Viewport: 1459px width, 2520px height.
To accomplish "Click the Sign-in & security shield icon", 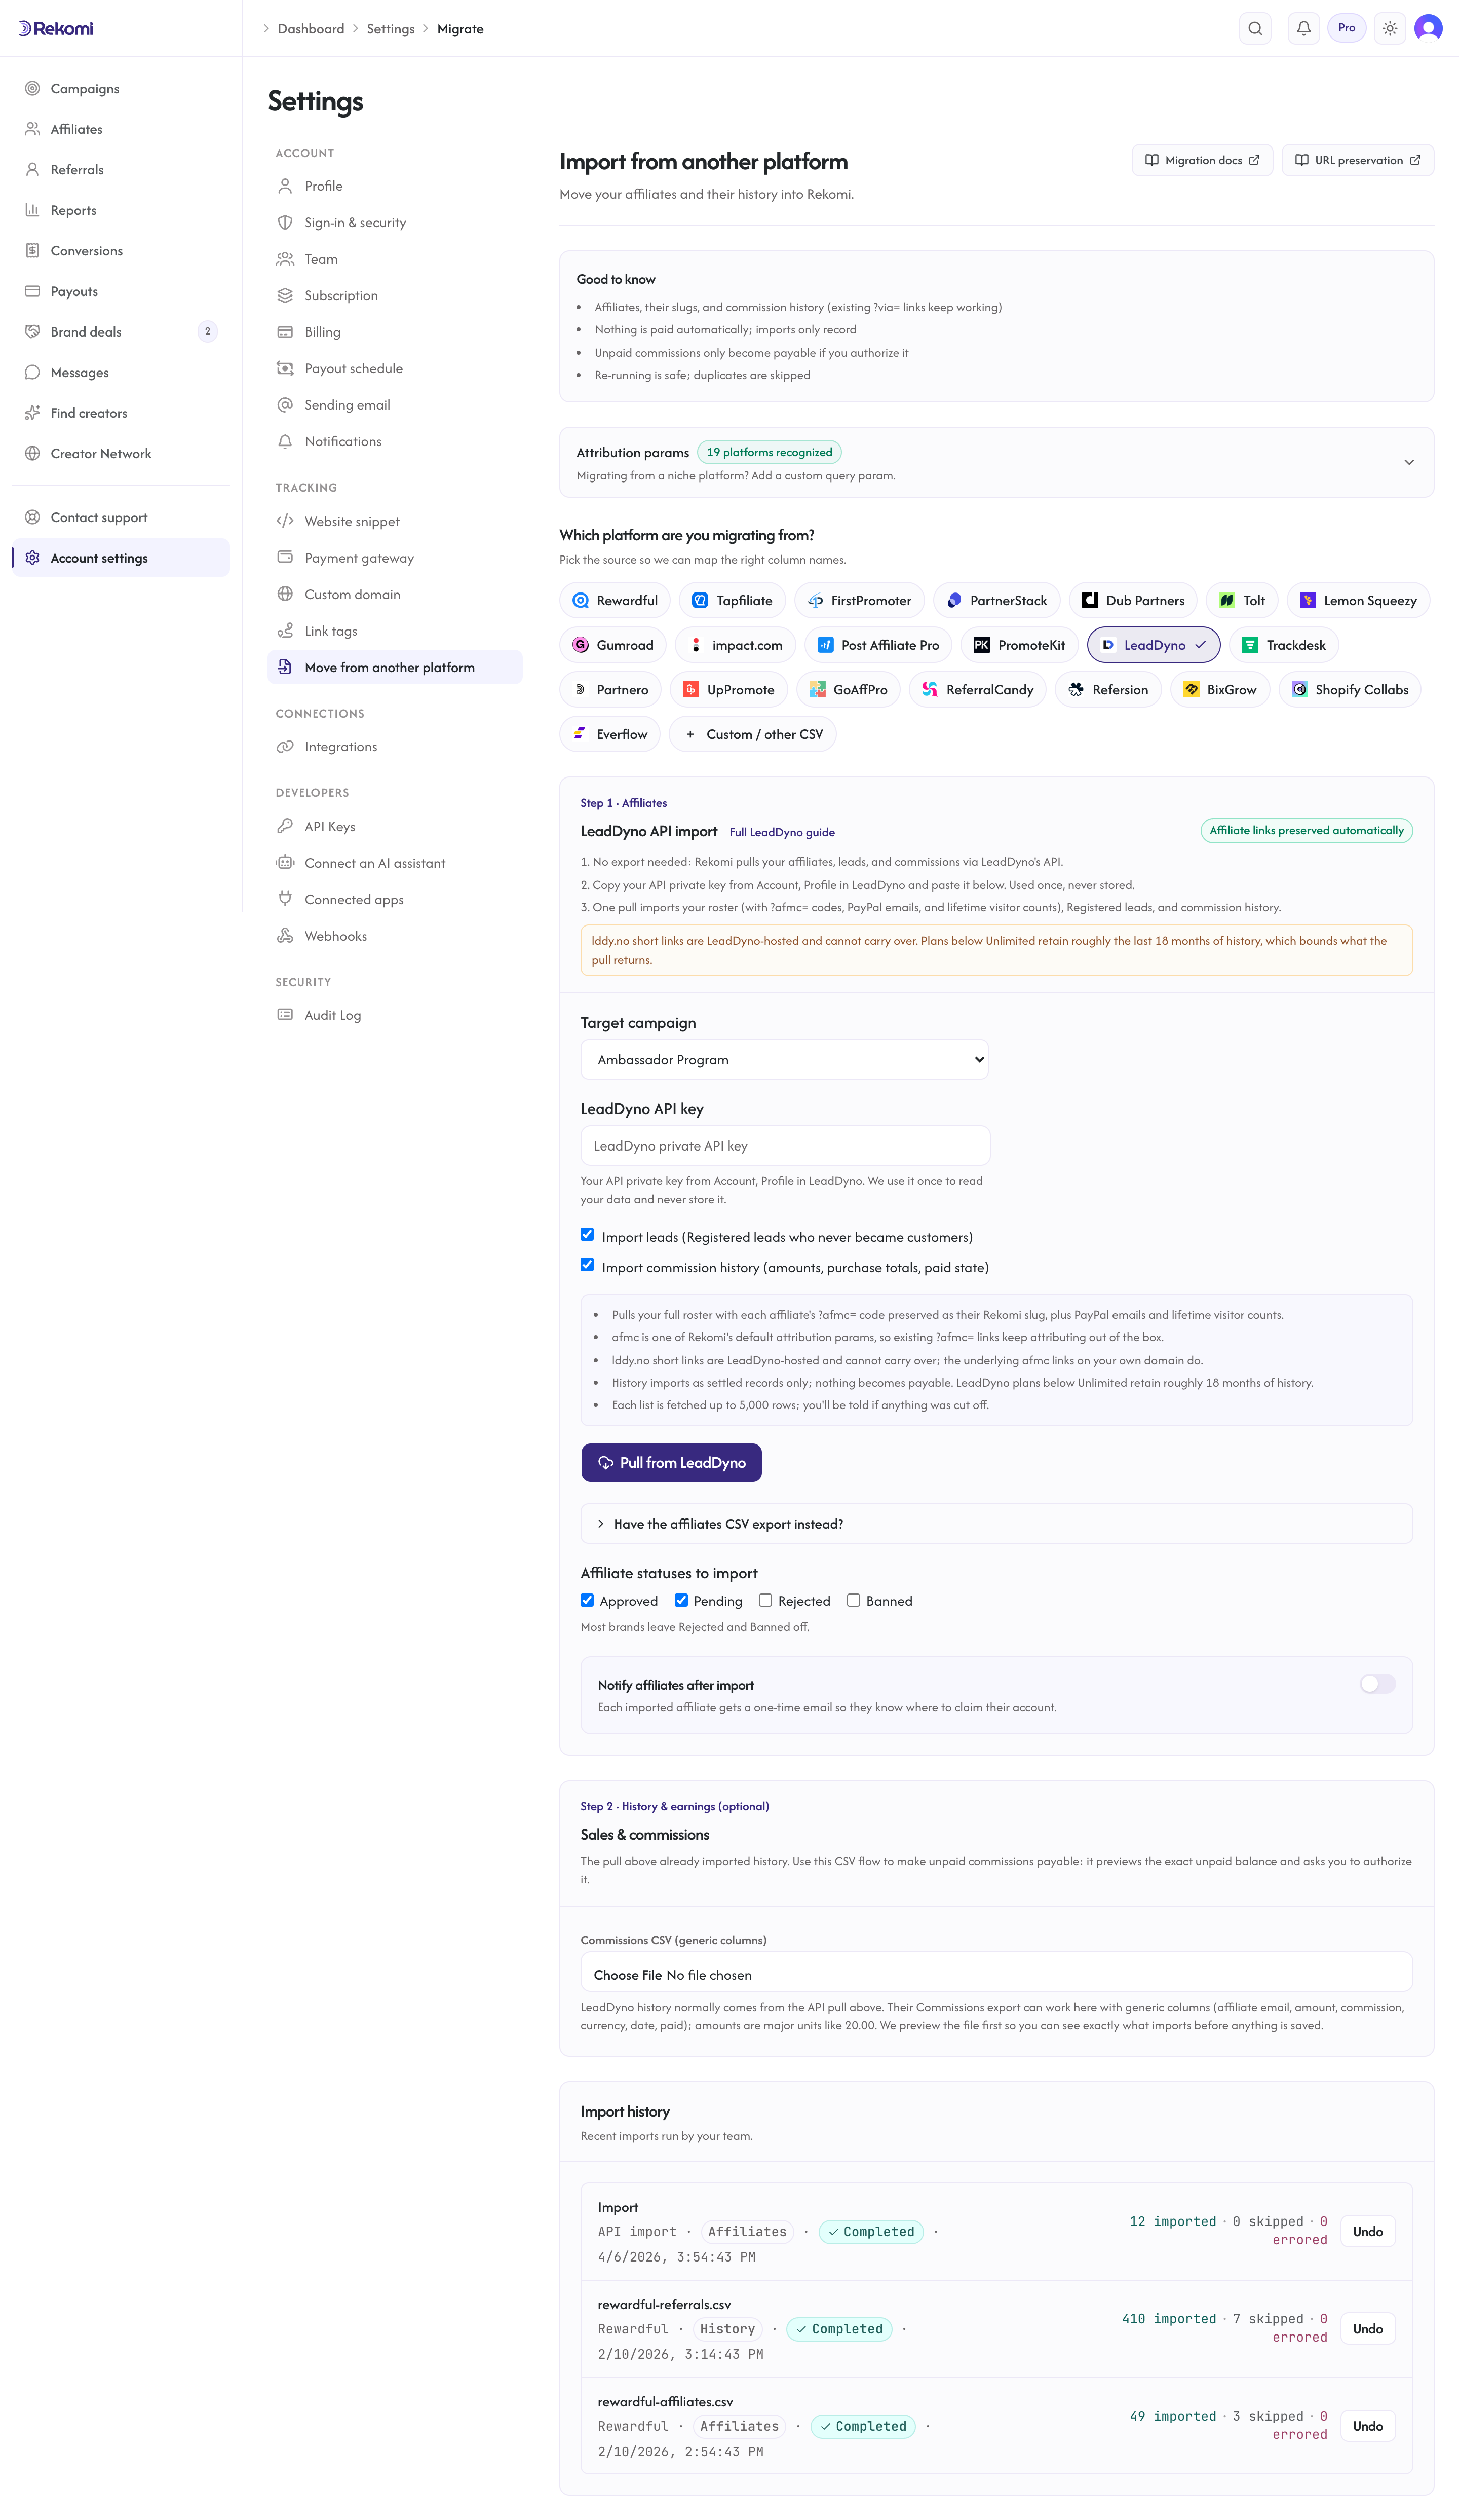I will [x=285, y=222].
